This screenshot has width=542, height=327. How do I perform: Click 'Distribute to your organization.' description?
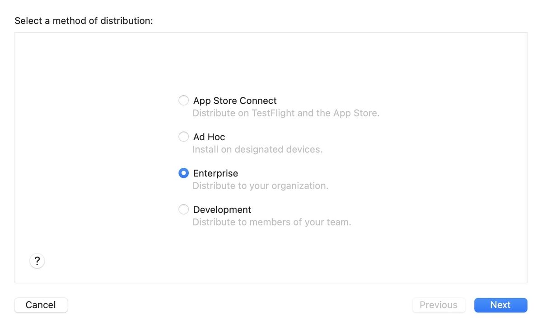(x=260, y=186)
